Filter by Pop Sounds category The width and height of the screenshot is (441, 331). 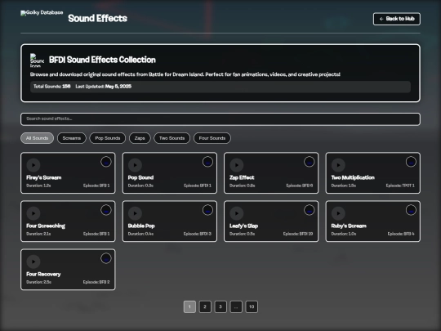coord(108,138)
